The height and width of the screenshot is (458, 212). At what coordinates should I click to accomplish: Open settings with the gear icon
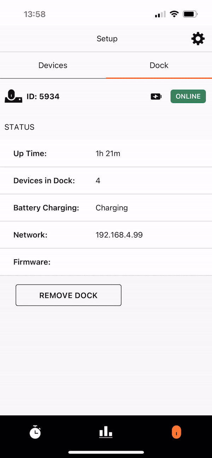click(198, 38)
